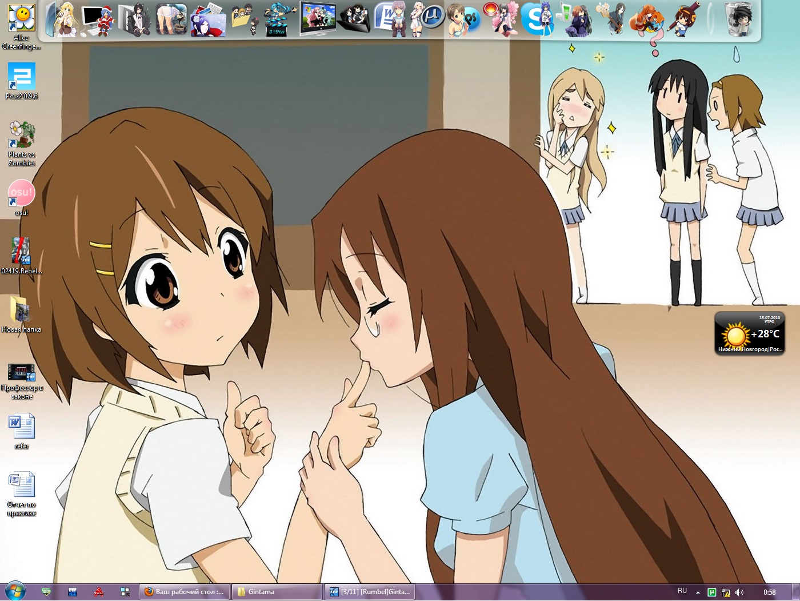Launch Photoshop from the dock

[463, 20]
